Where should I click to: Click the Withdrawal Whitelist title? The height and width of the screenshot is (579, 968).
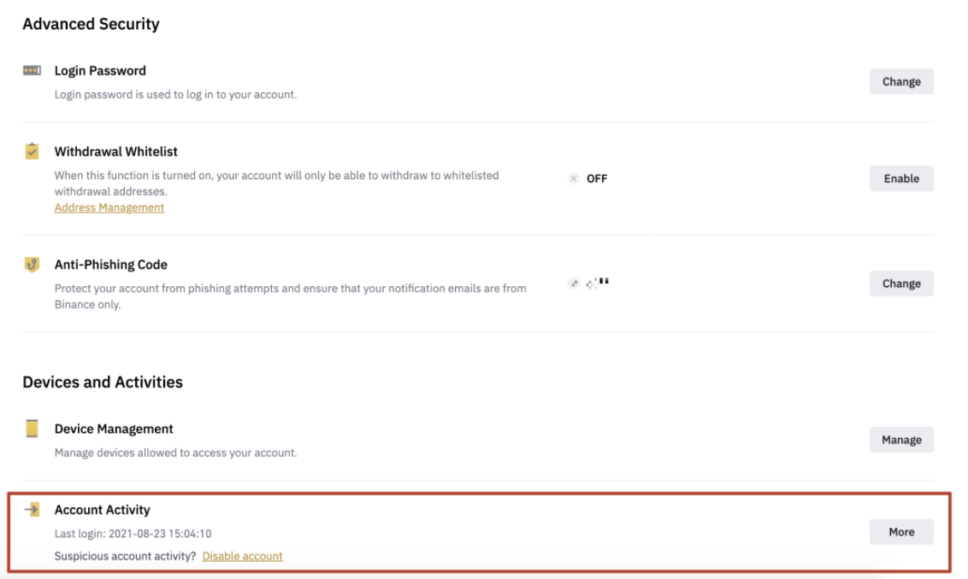(x=116, y=151)
